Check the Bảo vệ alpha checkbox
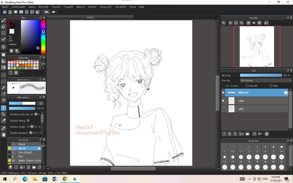This screenshot has width=293, height=183. (x=223, y=86)
